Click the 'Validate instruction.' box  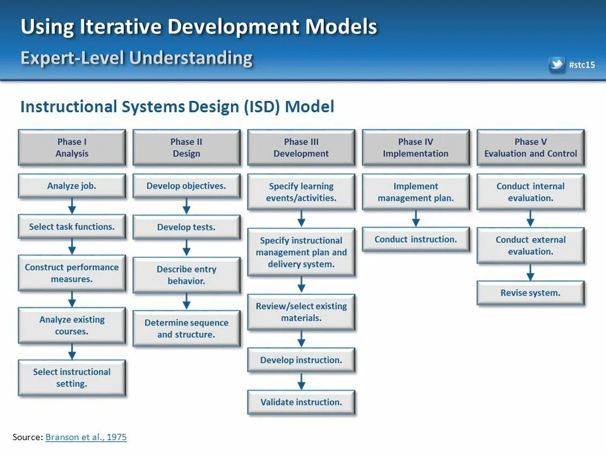(301, 402)
